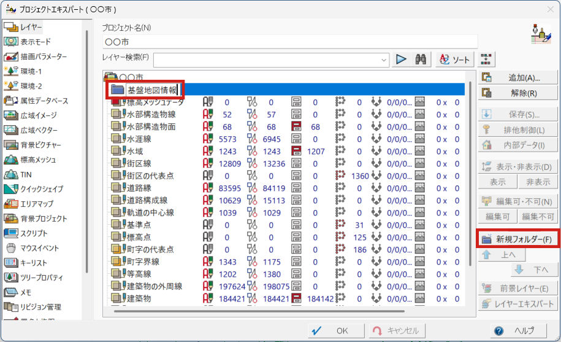Viewport: 561px width, 342px height.
Task: Switch to 表示モード in sidebar
Action: point(36,42)
